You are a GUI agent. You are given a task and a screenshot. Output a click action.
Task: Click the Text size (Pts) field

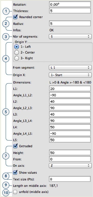(x=70, y=179)
